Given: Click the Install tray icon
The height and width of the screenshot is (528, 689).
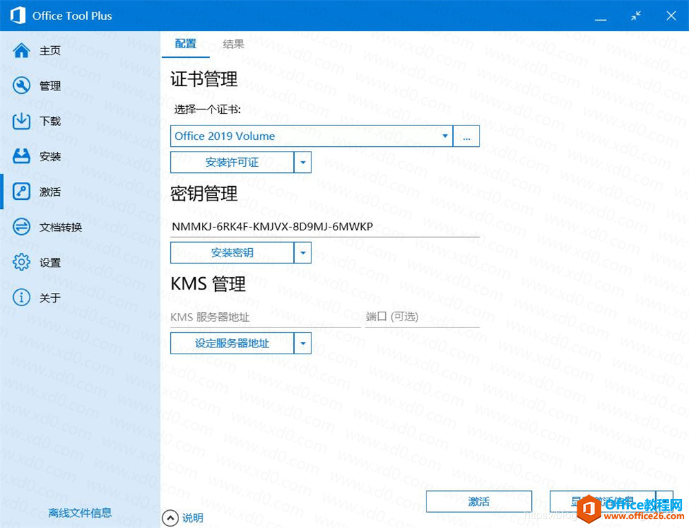Looking at the screenshot, I should (21, 156).
